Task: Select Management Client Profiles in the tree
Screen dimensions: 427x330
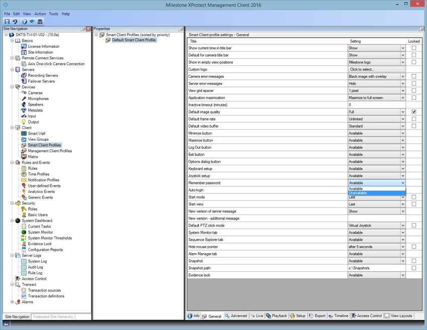Action: point(50,151)
